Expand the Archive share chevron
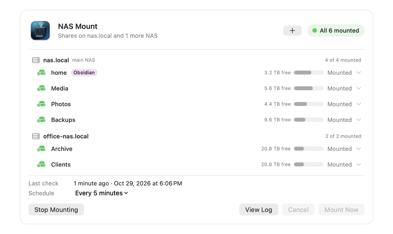 (x=358, y=149)
